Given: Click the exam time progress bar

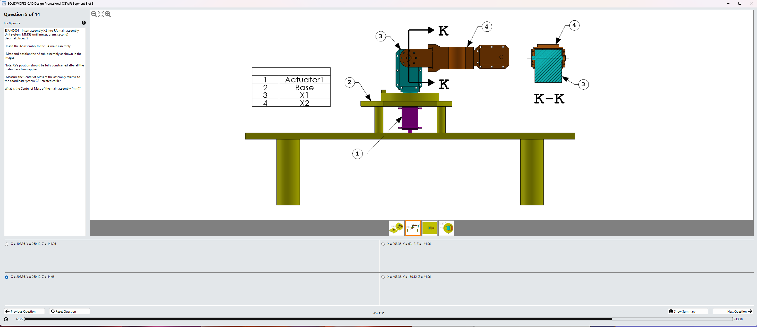Looking at the screenshot, I should point(379,319).
